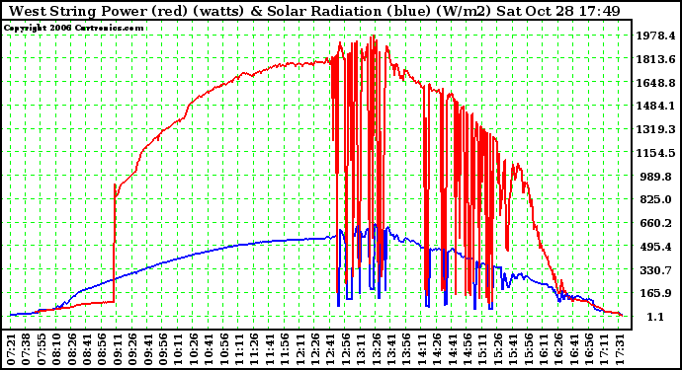Pick the 15:11 x-axis label

[x=483, y=349]
